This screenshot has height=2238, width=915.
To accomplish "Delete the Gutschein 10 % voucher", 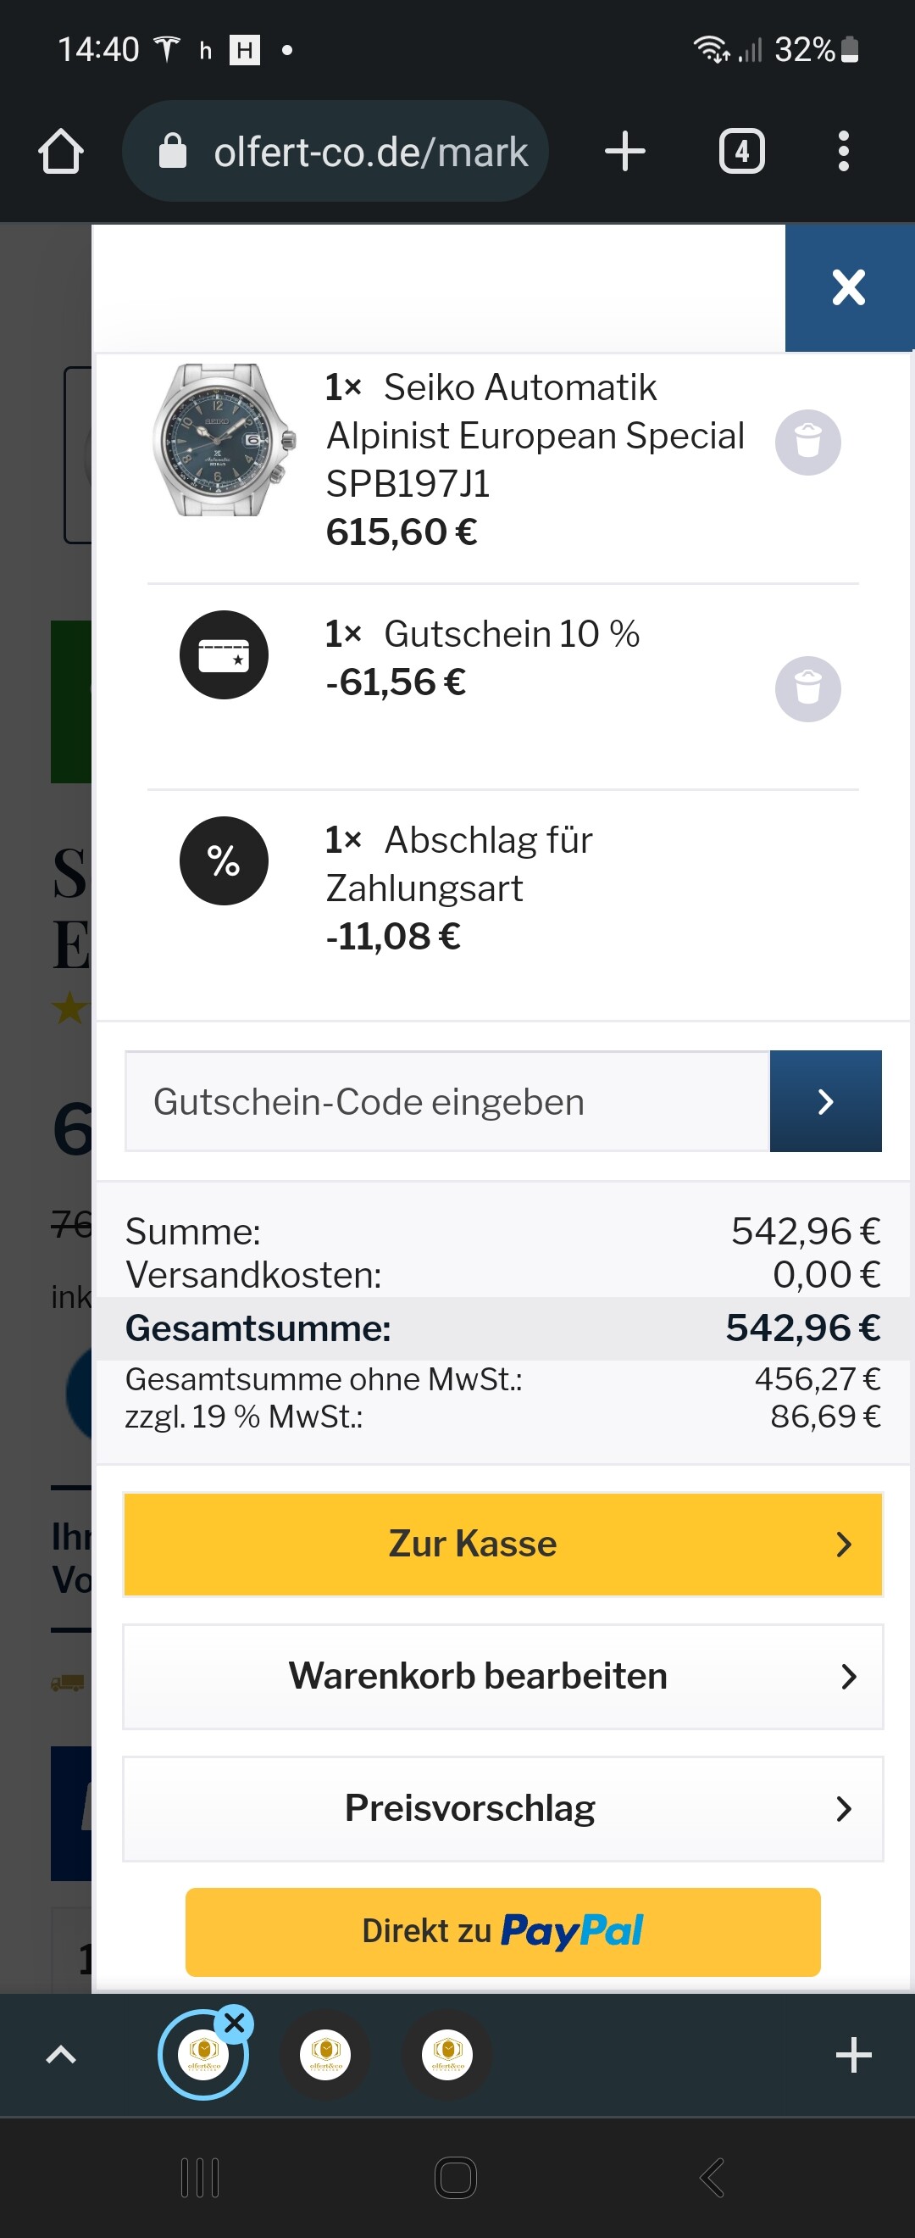I will coord(807,689).
